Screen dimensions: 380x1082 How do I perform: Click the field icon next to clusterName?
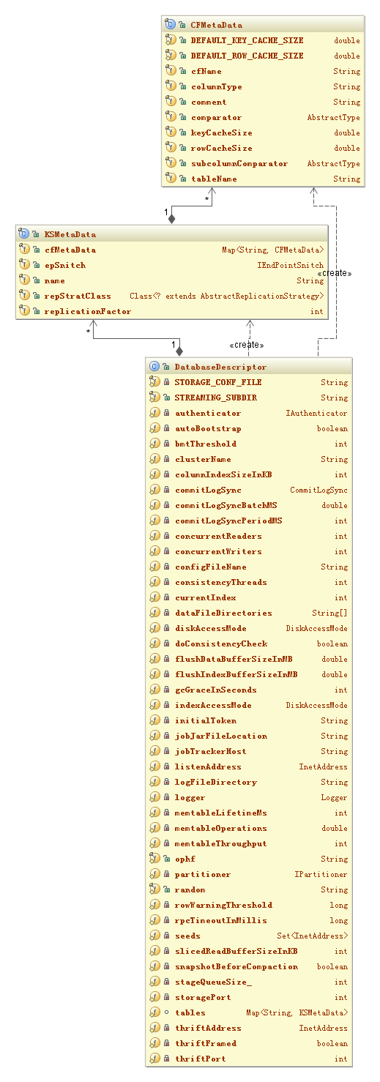pos(154,459)
